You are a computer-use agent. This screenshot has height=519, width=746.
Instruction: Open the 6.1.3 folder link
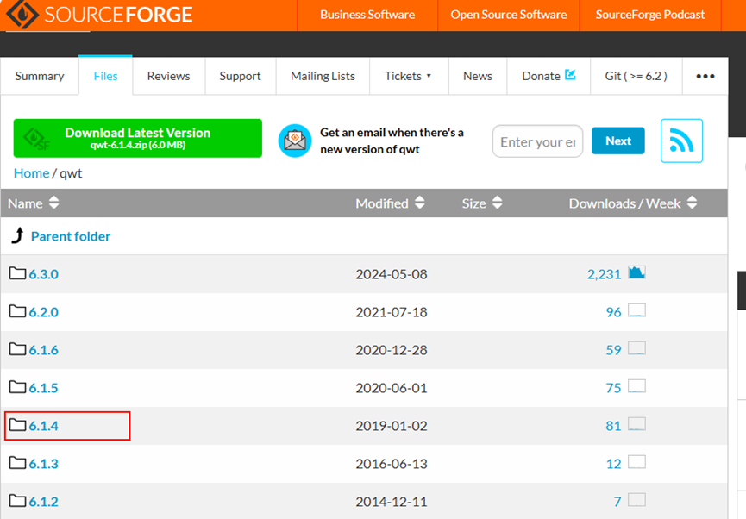[44, 464]
